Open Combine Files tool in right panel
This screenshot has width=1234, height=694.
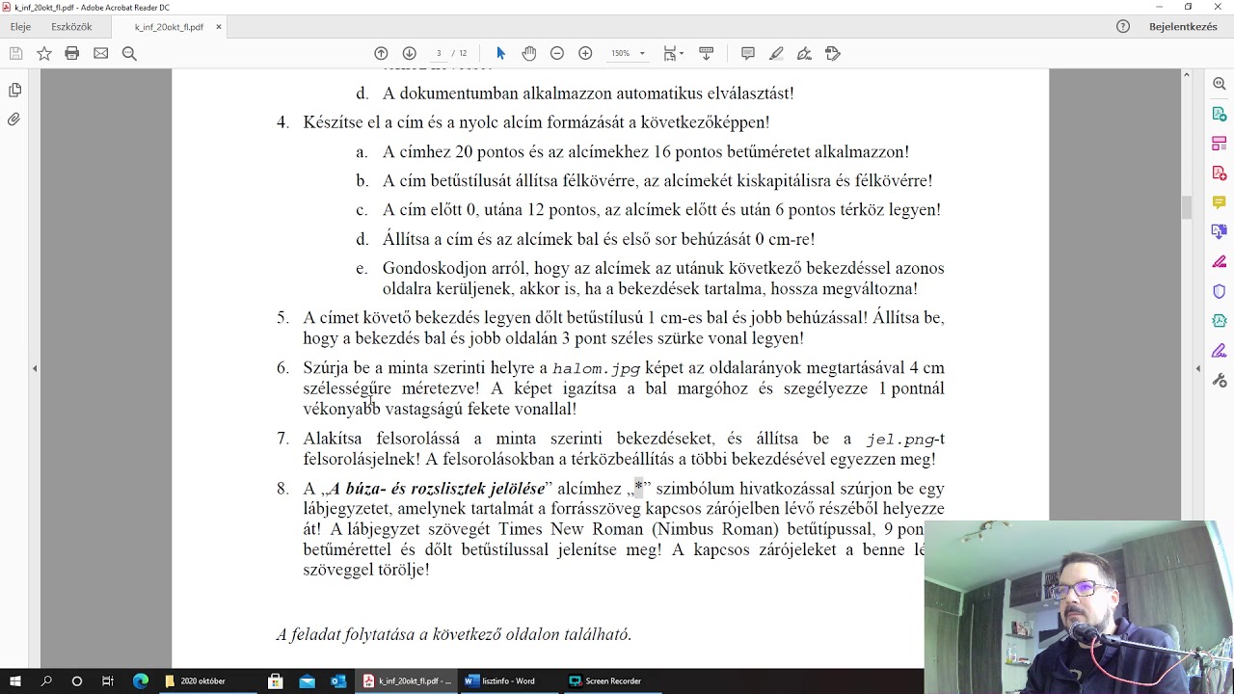click(1220, 232)
